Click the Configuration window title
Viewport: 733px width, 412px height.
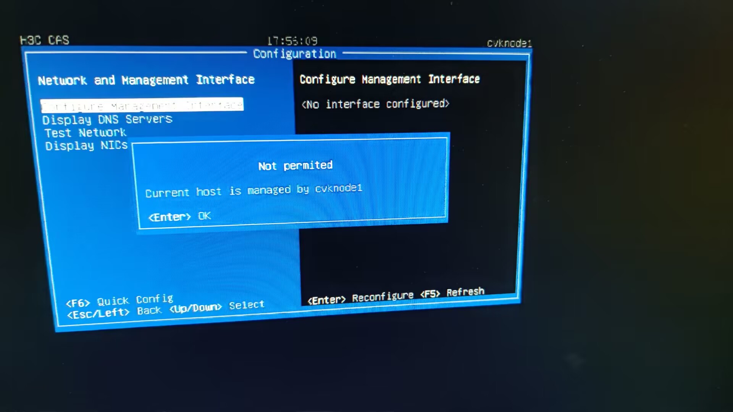[294, 54]
